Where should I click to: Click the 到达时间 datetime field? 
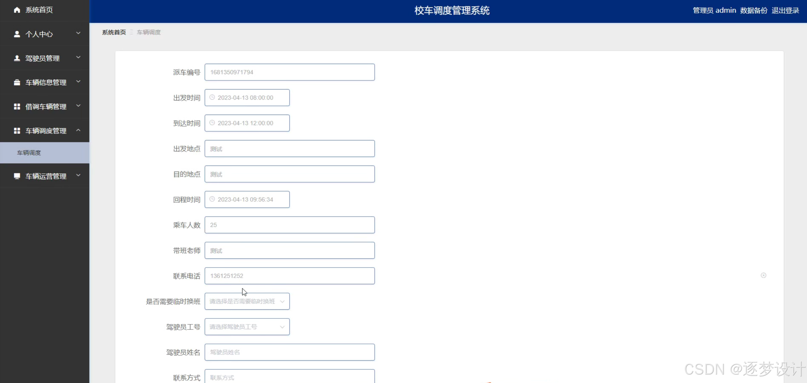(247, 123)
